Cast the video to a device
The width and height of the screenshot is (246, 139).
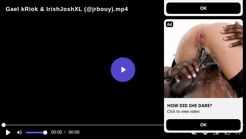point(227,133)
